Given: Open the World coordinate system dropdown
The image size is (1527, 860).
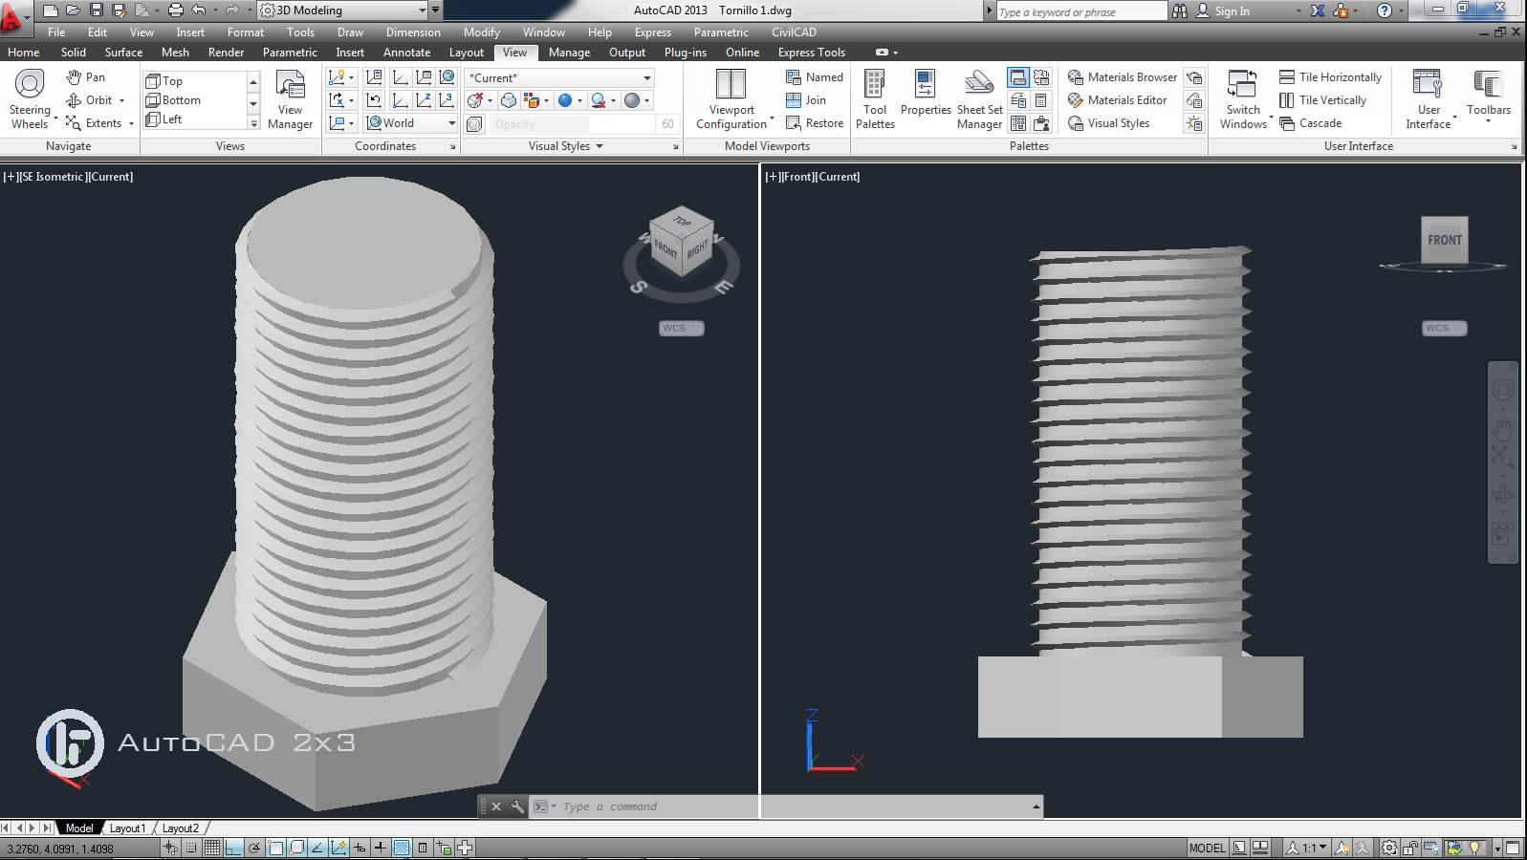Looking at the screenshot, I should pos(411,123).
